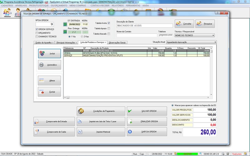Select CAPACITOR DE FASE 1,5 row

[137, 51]
